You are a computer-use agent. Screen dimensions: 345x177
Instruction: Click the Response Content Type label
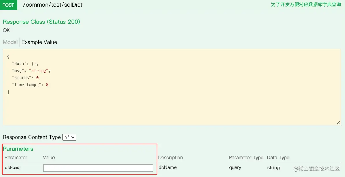(32, 137)
